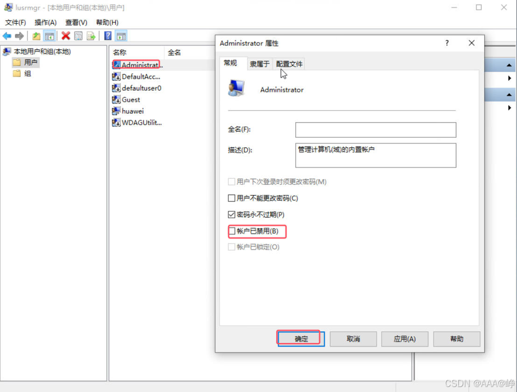
Task: Click the up-one-level folder icon
Action: [37, 36]
